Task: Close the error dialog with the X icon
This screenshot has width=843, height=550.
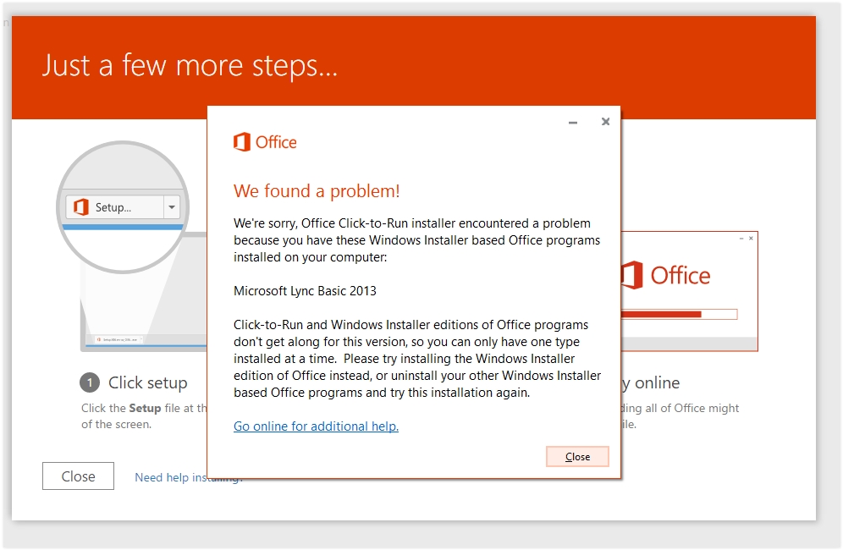Action: pos(605,122)
